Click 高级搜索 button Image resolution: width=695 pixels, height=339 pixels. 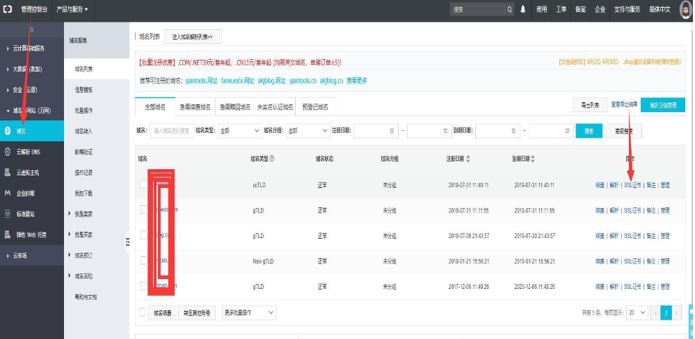pos(623,131)
